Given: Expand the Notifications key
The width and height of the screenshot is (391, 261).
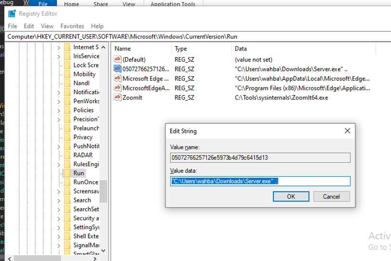Looking at the screenshot, I should [59, 92].
